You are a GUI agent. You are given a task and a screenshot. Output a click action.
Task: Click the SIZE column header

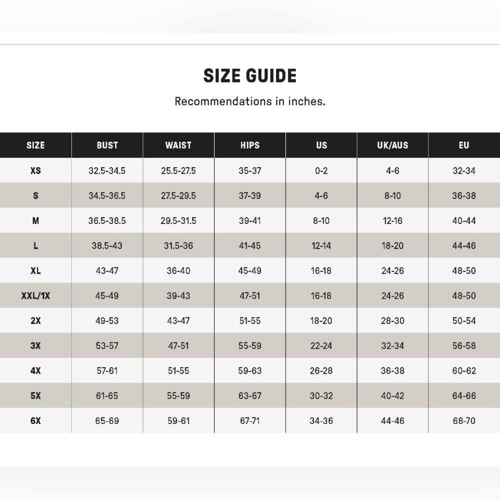[x=35, y=145]
